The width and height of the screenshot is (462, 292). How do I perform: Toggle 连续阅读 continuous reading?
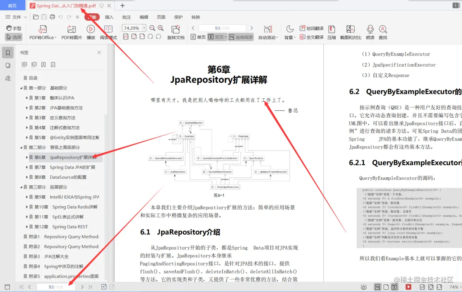tap(241, 37)
